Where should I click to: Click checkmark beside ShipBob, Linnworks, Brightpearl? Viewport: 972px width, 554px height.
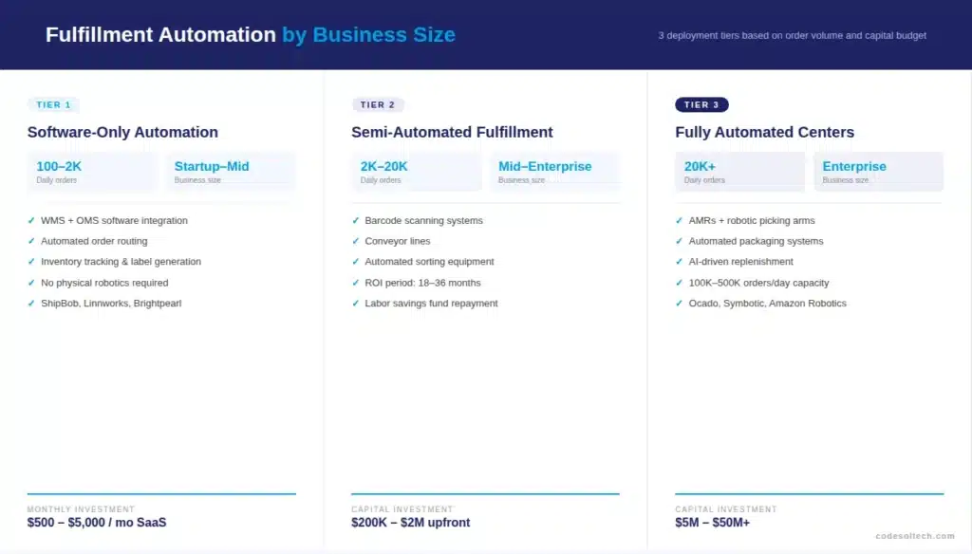31,303
